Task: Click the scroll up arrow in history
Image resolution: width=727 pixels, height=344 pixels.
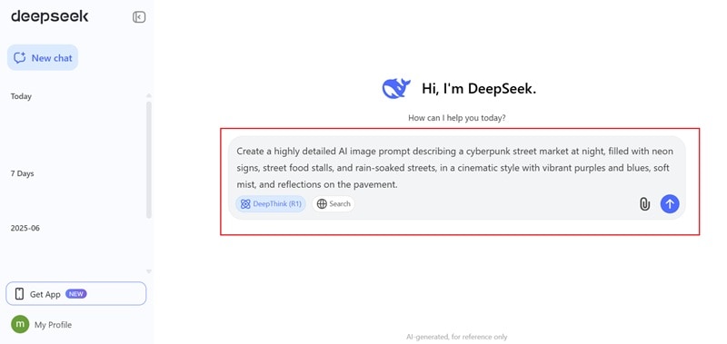Action: [x=149, y=95]
